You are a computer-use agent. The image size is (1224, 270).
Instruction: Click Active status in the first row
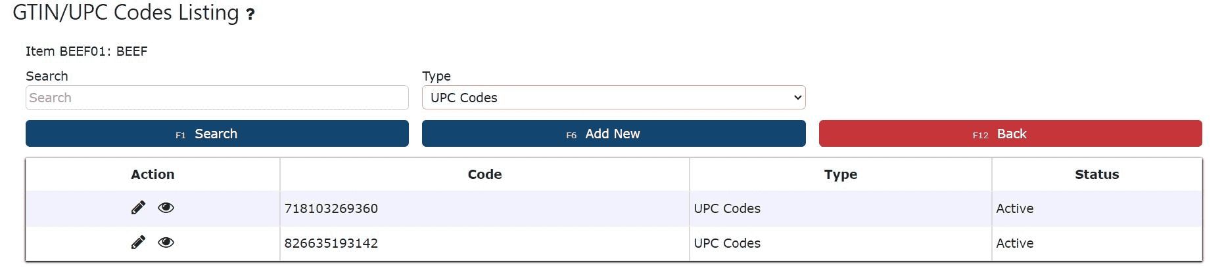(1014, 208)
